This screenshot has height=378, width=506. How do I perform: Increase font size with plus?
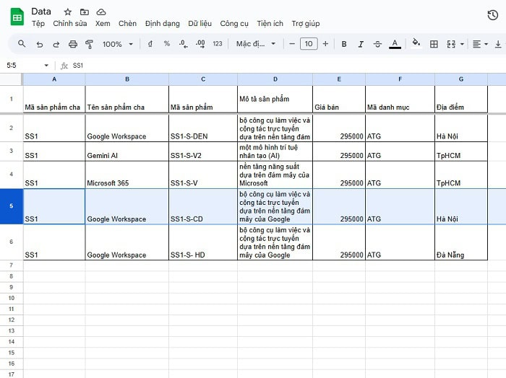click(x=325, y=44)
